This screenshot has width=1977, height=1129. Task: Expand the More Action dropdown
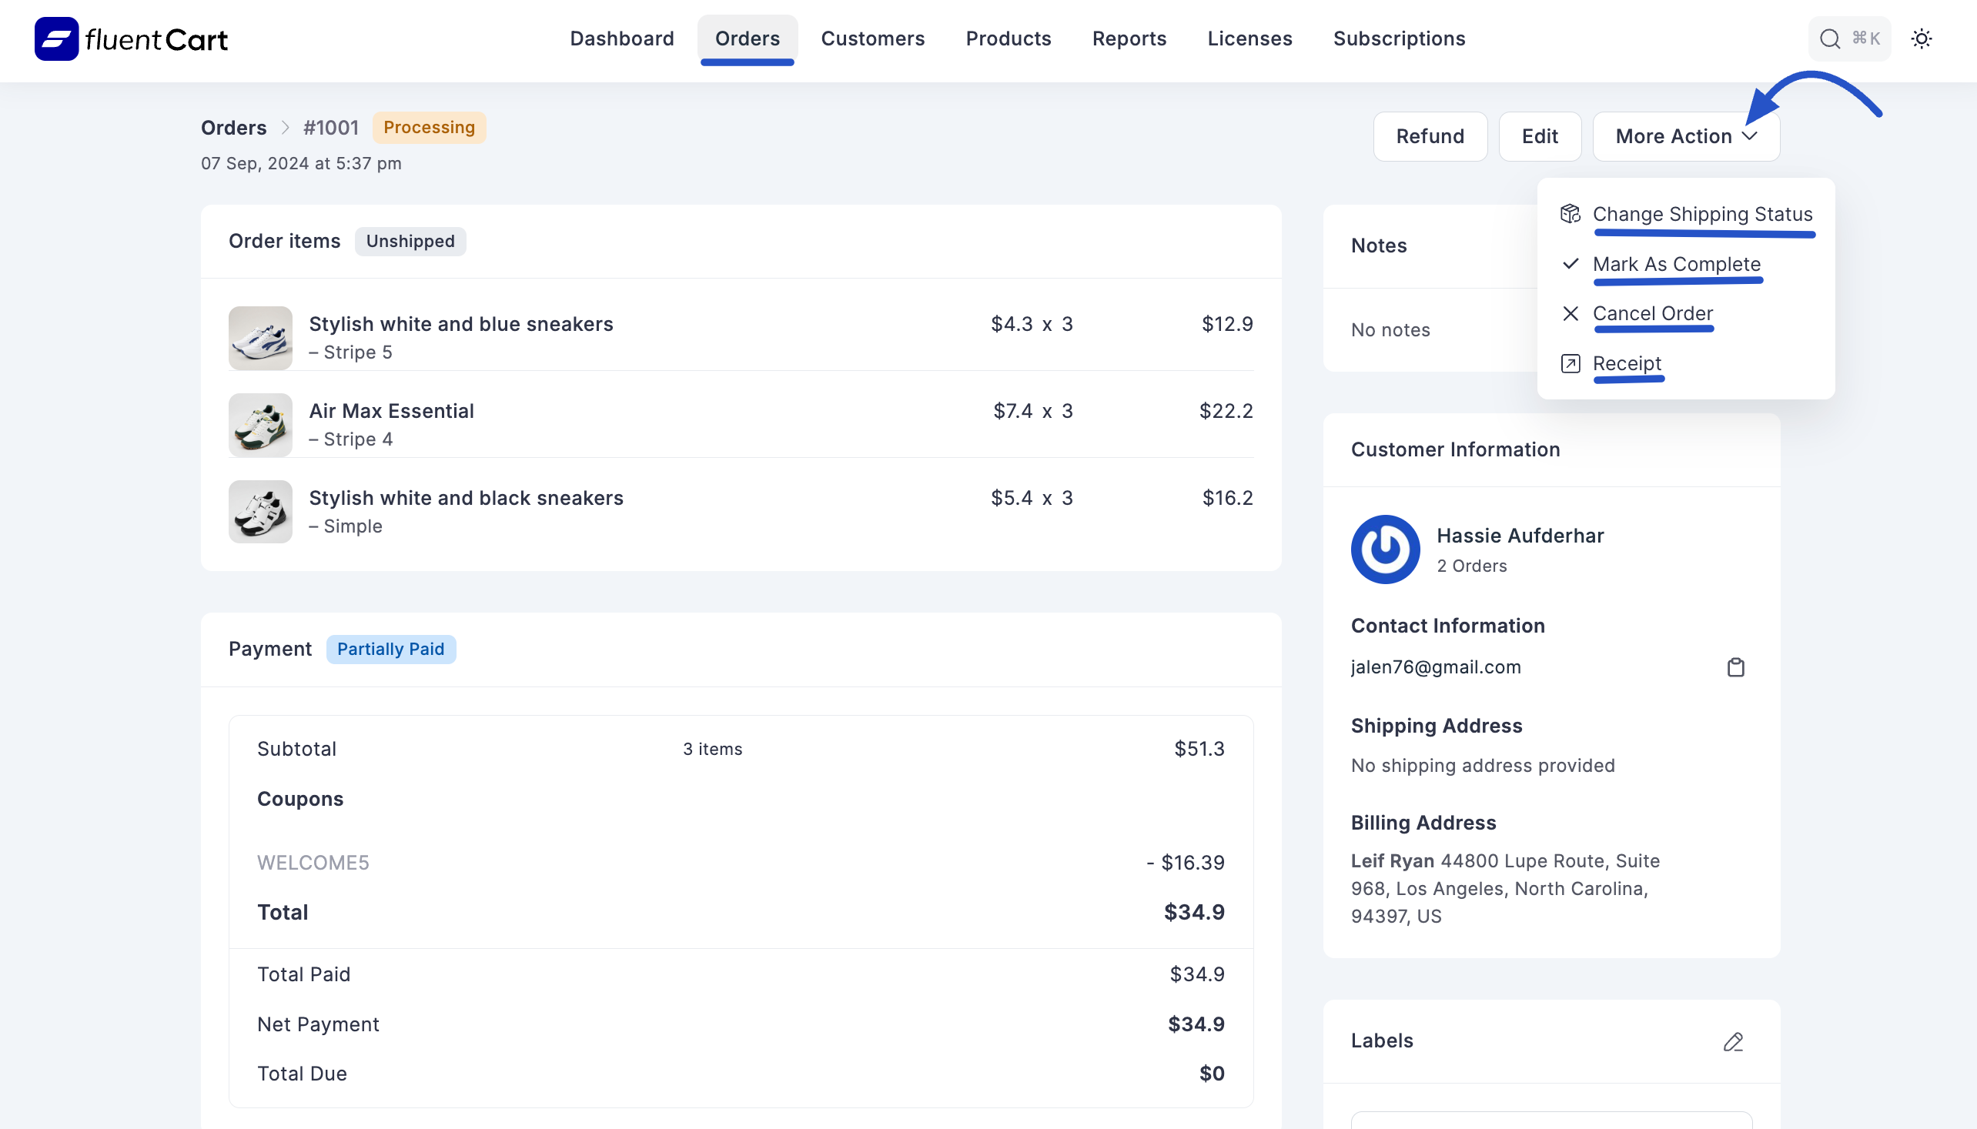(1684, 135)
